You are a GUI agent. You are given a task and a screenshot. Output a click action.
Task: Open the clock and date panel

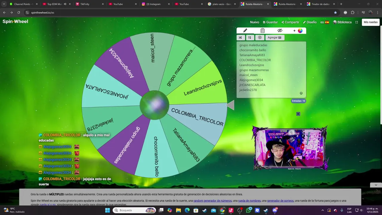(372, 210)
